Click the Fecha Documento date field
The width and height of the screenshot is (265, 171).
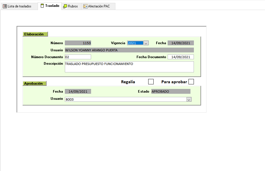coord(180,57)
